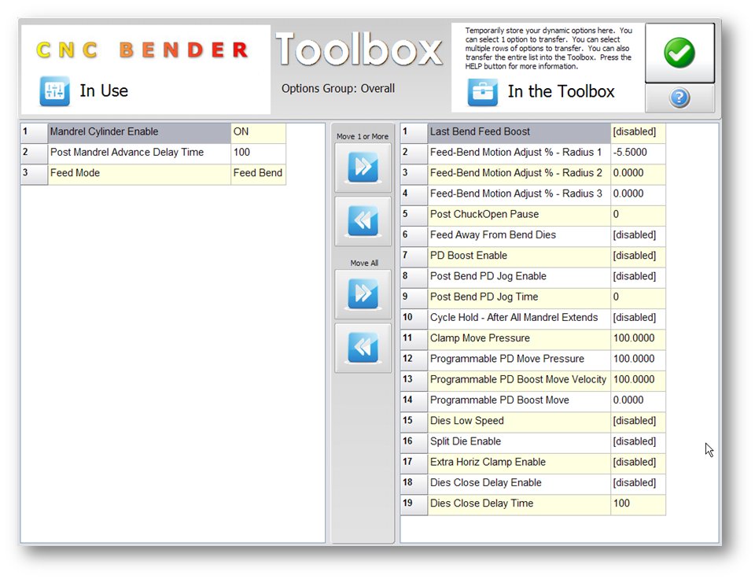
Task: Select Post Mandrel Advance Delay Time row
Action: tap(139, 153)
